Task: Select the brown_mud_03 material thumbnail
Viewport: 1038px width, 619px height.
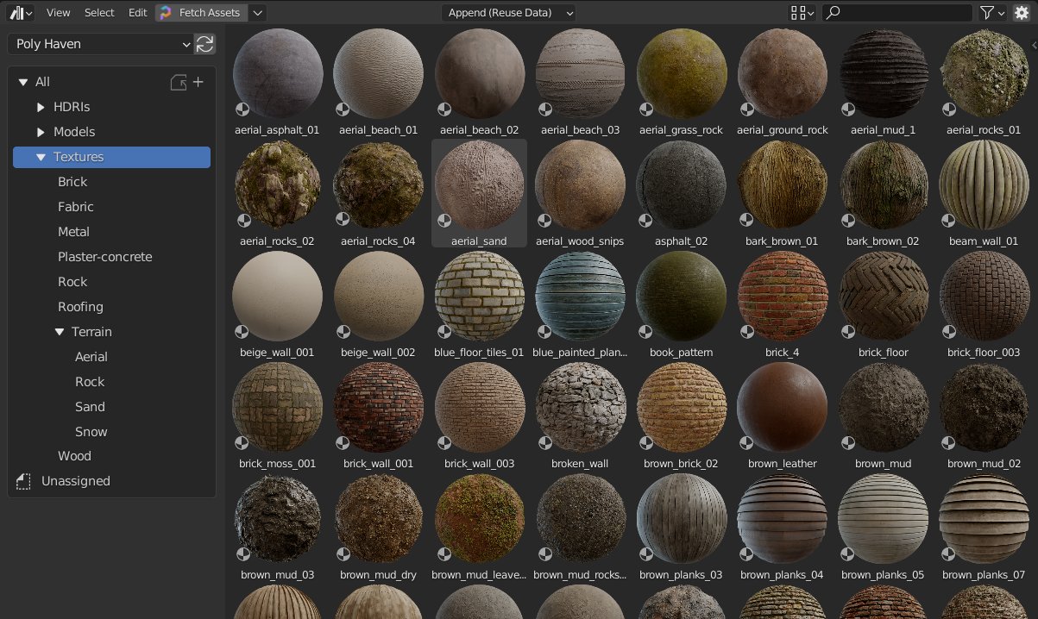Action: tap(278, 517)
